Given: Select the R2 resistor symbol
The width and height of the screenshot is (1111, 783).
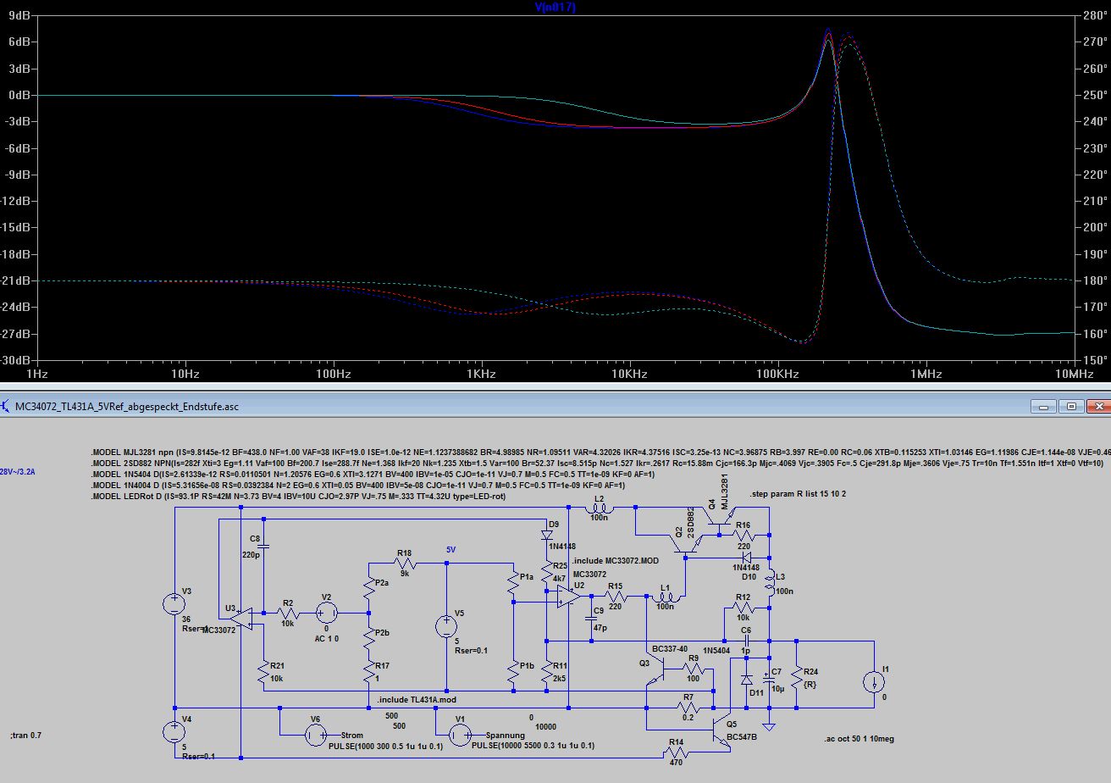Looking at the screenshot, I should [x=287, y=612].
